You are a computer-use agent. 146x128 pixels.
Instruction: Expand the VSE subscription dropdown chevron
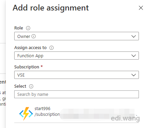(x=133, y=75)
